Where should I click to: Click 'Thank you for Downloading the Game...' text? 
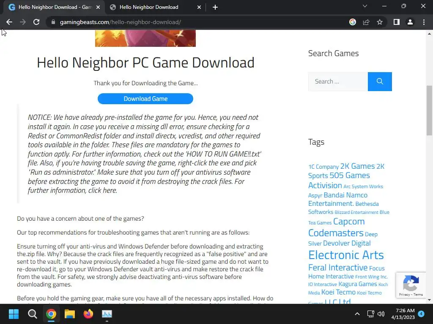[x=145, y=83]
